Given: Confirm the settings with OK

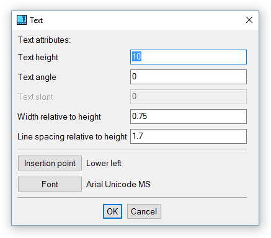Looking at the screenshot, I should click(112, 211).
